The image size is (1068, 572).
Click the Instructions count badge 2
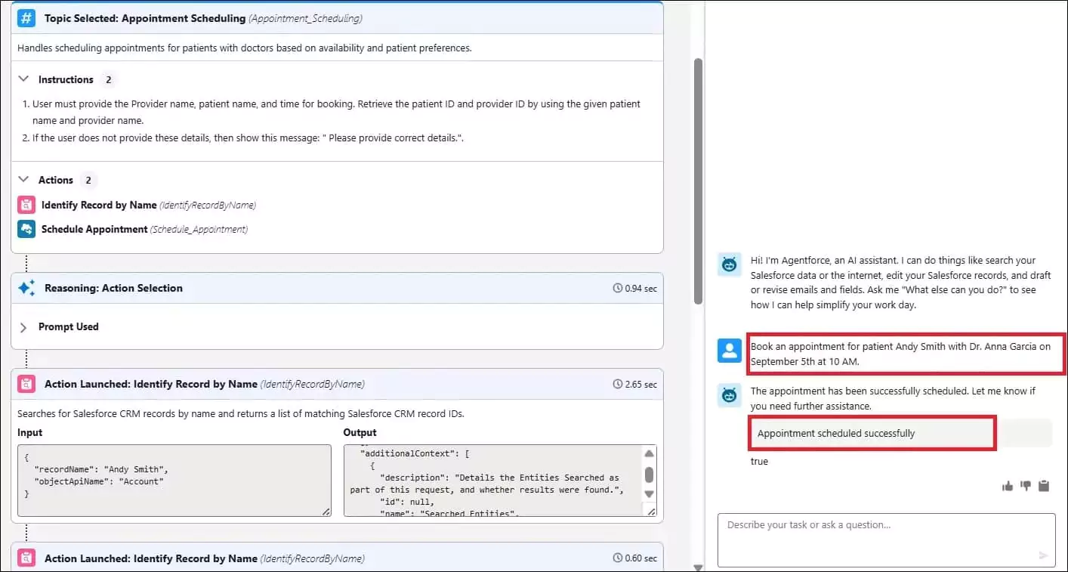(109, 79)
